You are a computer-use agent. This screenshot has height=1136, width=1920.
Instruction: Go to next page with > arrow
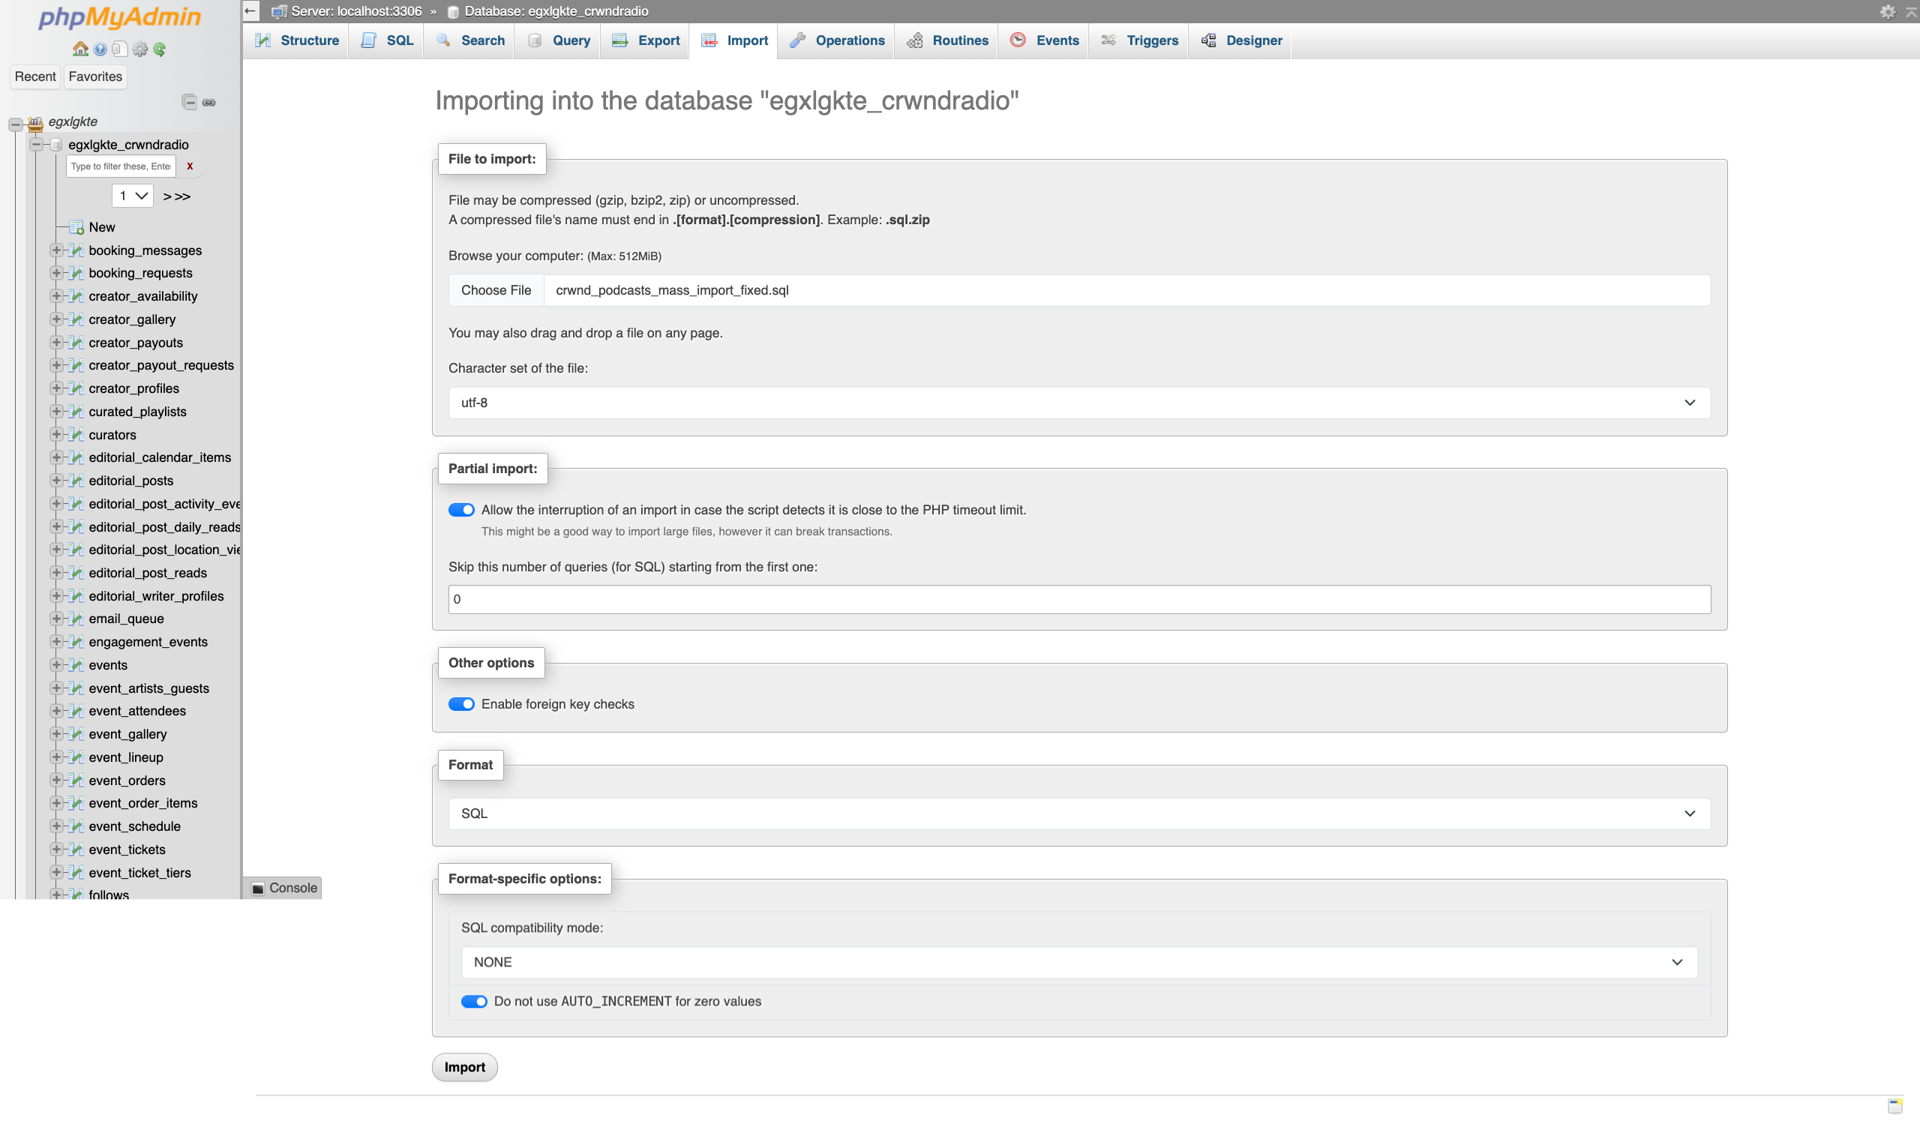[x=167, y=196]
